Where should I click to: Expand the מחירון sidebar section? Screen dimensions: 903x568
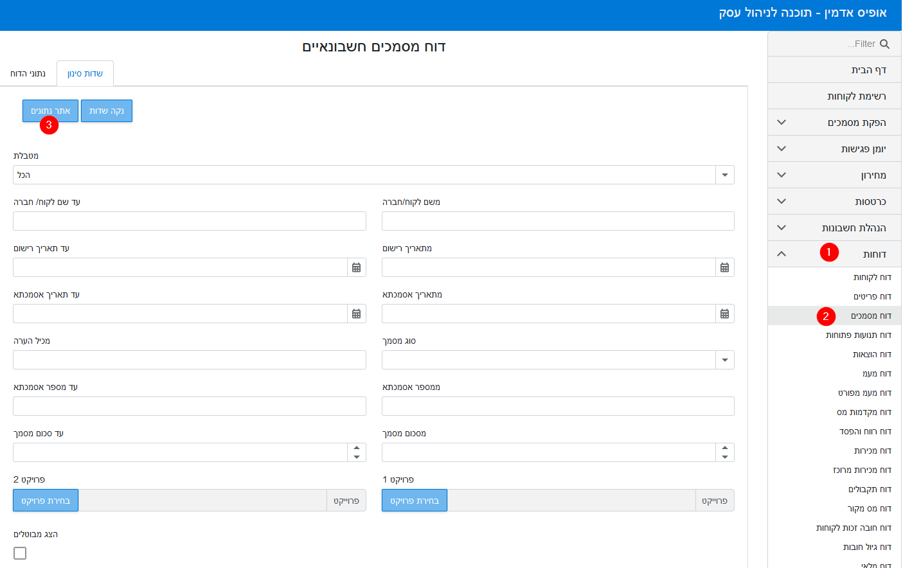point(834,175)
